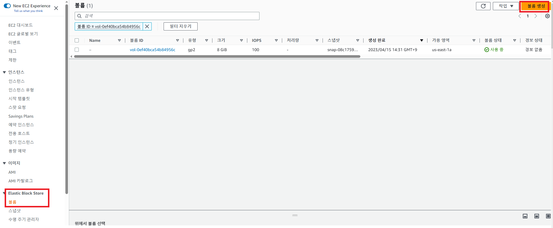
Task: Open EC2 대시보드 in the sidebar
Action: [x=21, y=25]
